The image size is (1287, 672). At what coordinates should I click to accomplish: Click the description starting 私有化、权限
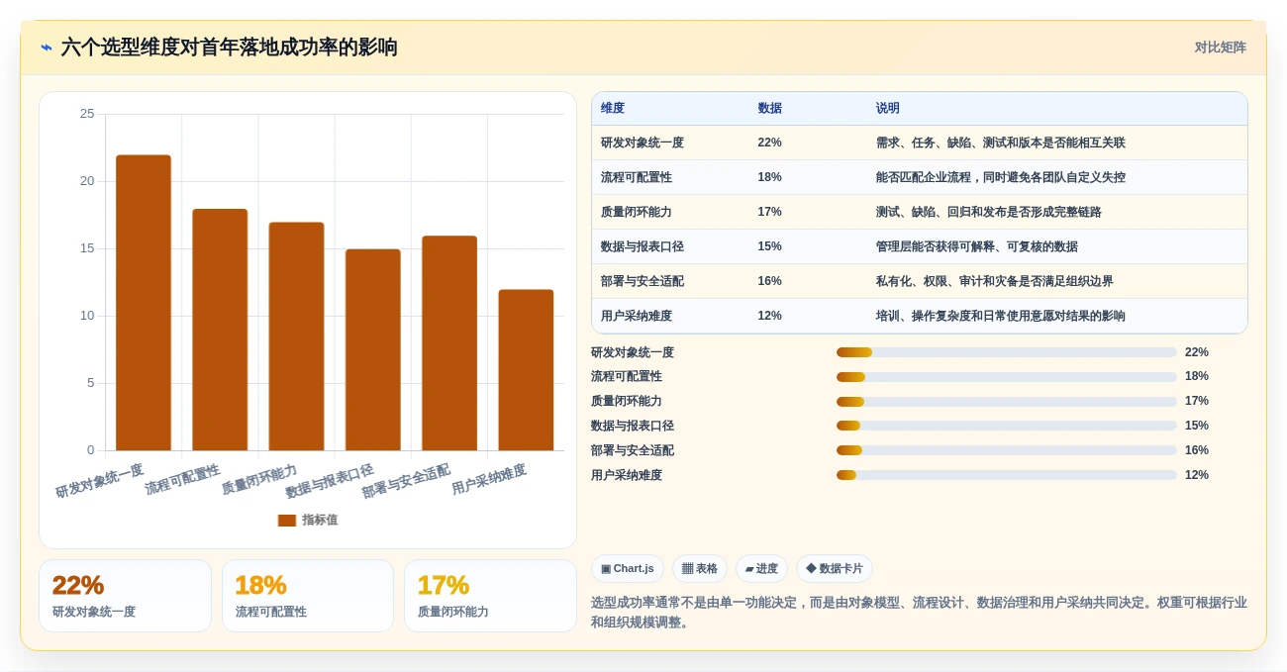995,281
